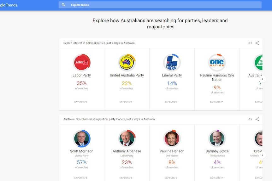
Task: Share the party leaders search interest card
Action: (x=257, y=119)
